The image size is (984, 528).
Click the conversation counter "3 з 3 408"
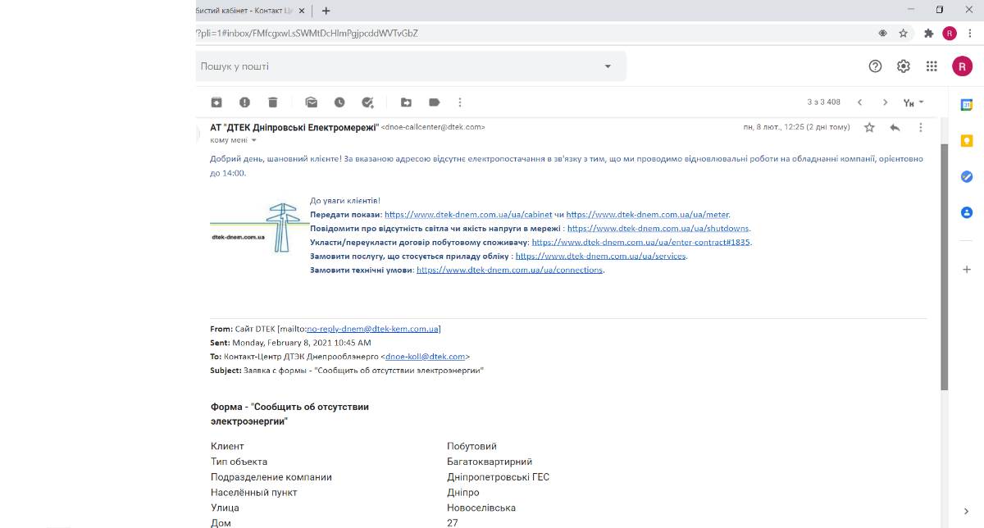[x=824, y=102]
